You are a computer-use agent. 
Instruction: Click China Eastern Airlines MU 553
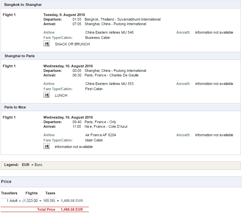(109, 84)
